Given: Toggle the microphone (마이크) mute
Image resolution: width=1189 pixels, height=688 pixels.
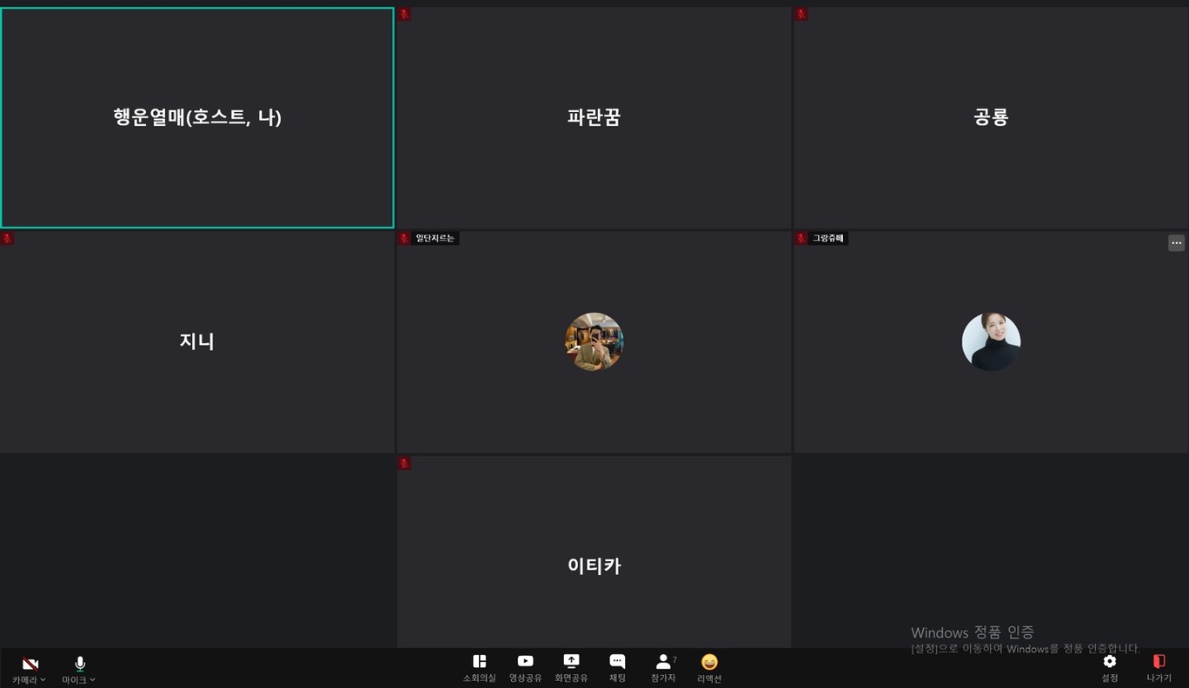Looking at the screenshot, I should point(80,665).
